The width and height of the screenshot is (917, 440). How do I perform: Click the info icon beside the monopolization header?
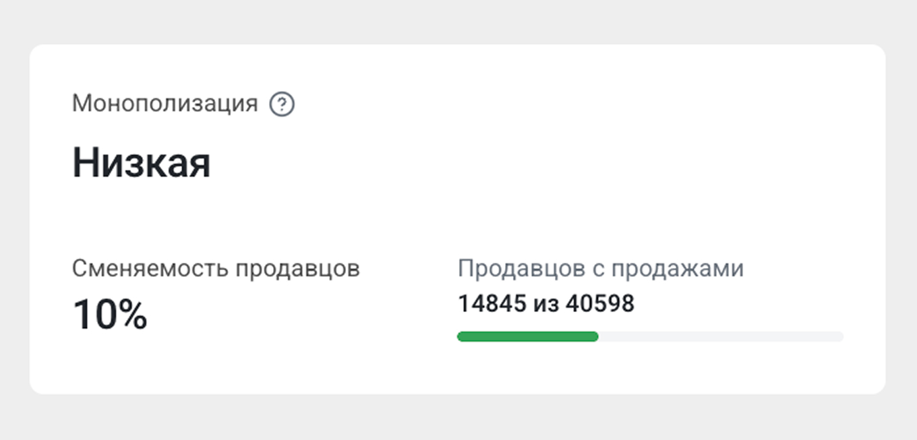pos(282,104)
